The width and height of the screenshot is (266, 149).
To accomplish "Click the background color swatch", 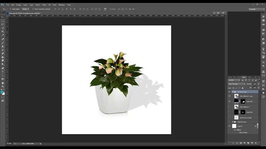I will 4,94.
